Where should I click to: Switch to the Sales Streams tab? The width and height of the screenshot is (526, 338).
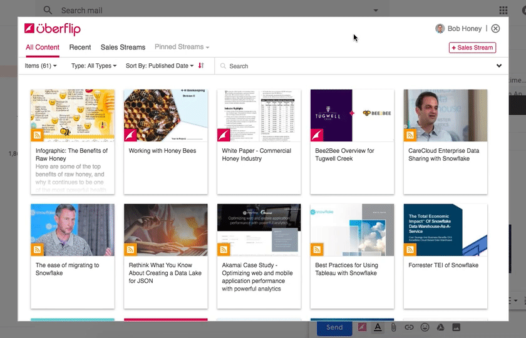[123, 48]
